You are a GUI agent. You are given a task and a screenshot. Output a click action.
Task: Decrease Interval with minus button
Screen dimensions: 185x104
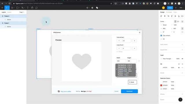[x=119, y=41]
